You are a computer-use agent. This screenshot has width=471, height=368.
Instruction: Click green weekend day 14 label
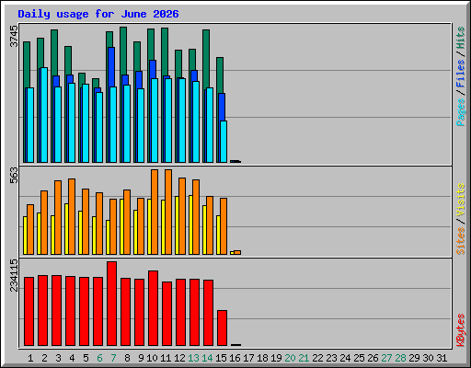pyautogui.click(x=207, y=358)
